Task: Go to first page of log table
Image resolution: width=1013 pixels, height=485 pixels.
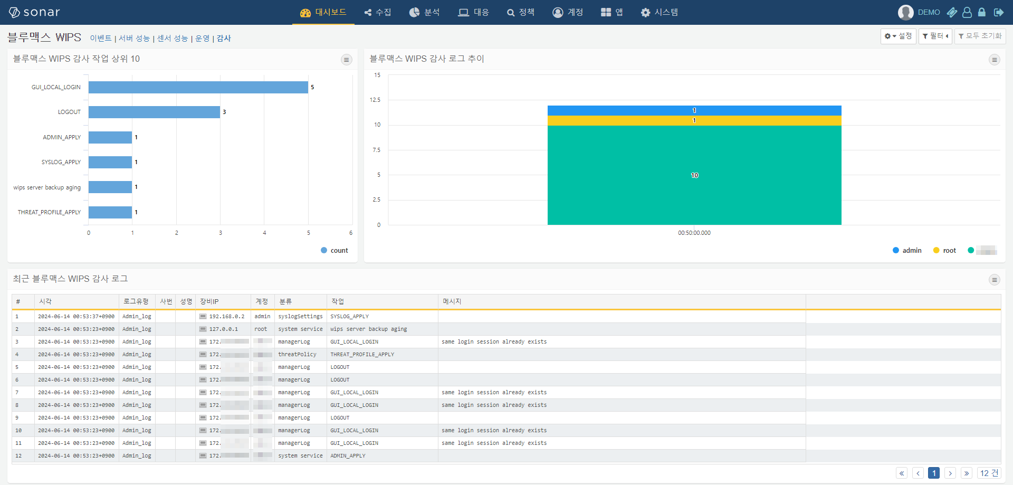Action: (902, 473)
